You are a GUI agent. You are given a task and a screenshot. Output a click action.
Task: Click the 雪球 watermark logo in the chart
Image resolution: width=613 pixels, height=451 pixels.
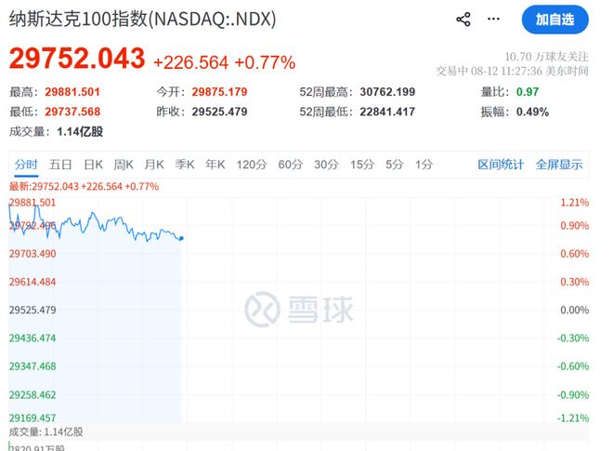(x=299, y=310)
